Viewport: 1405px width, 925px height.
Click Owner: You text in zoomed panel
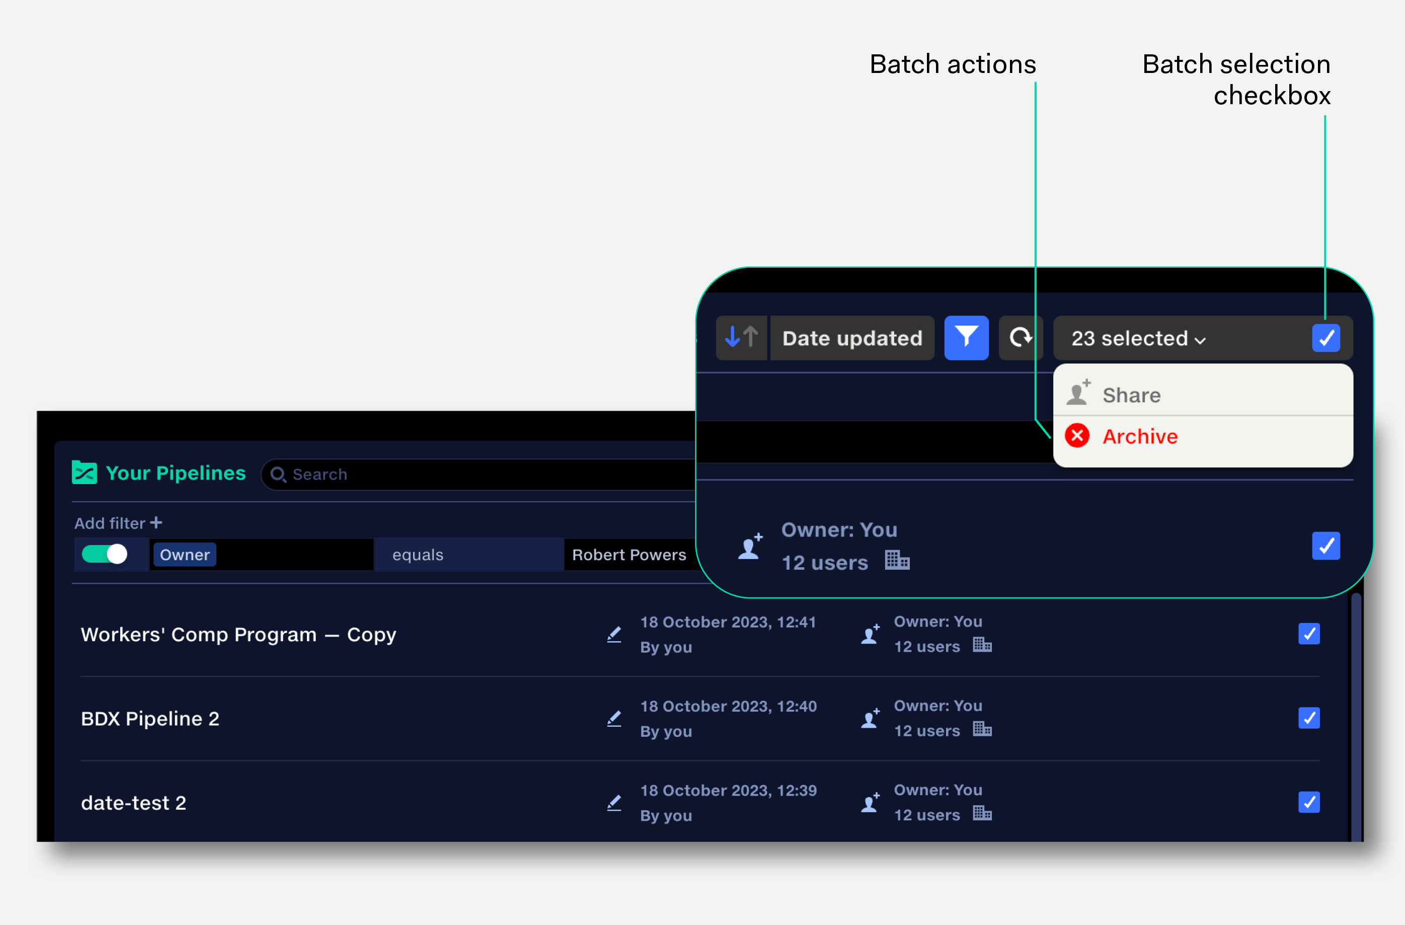click(x=839, y=529)
